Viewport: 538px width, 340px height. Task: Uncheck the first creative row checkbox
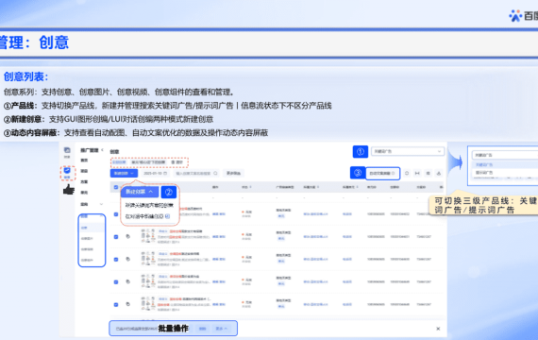116,214
